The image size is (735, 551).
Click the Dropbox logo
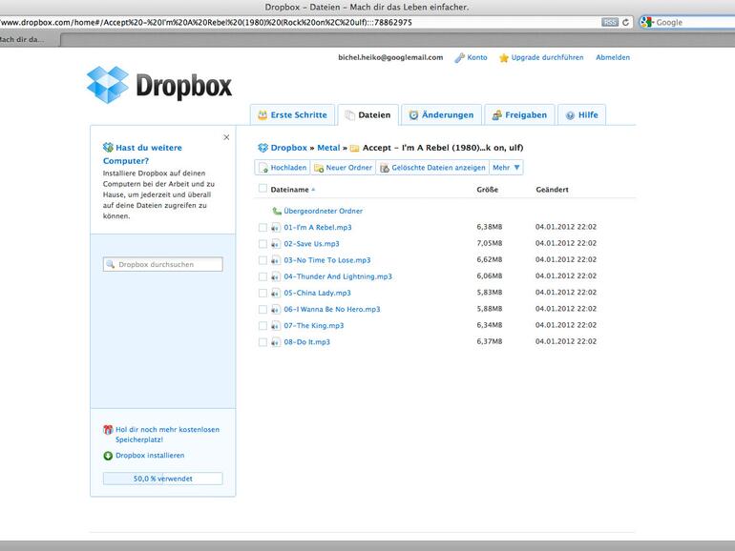click(159, 85)
